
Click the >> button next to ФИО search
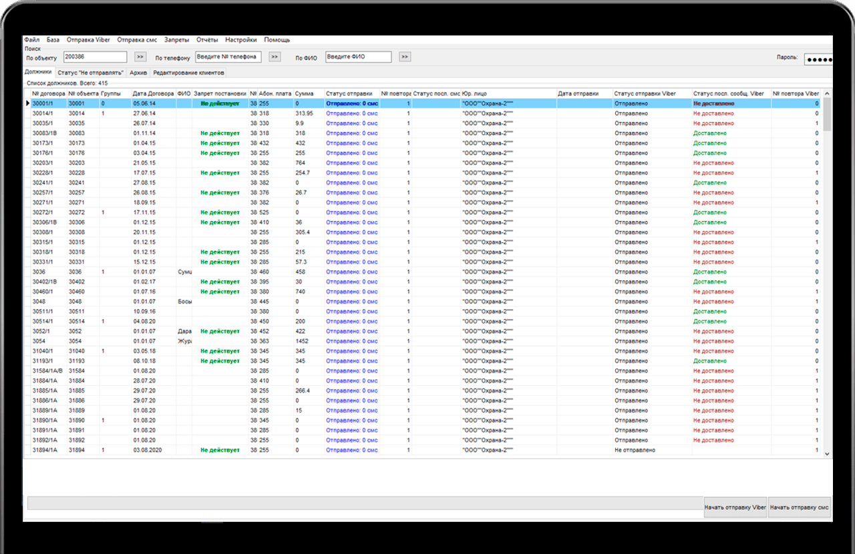tap(404, 57)
